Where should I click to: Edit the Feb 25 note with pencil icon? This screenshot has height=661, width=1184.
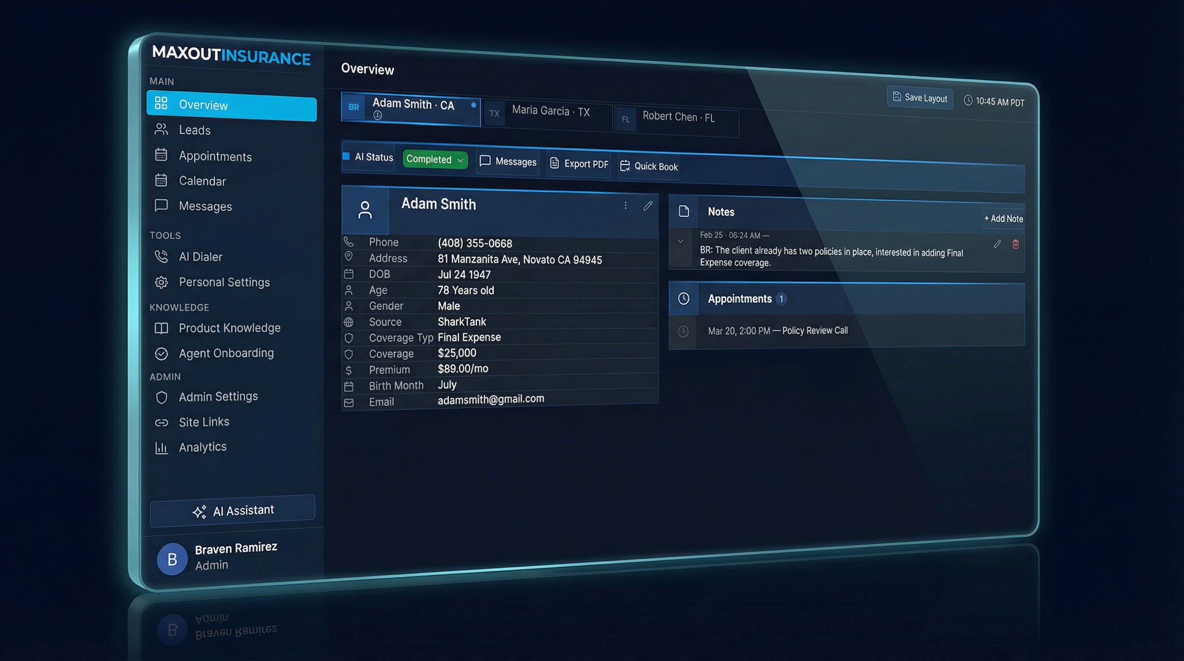[997, 244]
